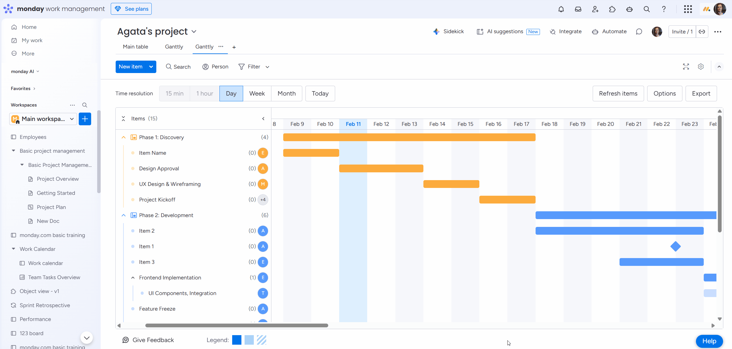Image resolution: width=732 pixels, height=349 pixels.
Task: Open the search everything magnifier in top bar
Action: 647,9
